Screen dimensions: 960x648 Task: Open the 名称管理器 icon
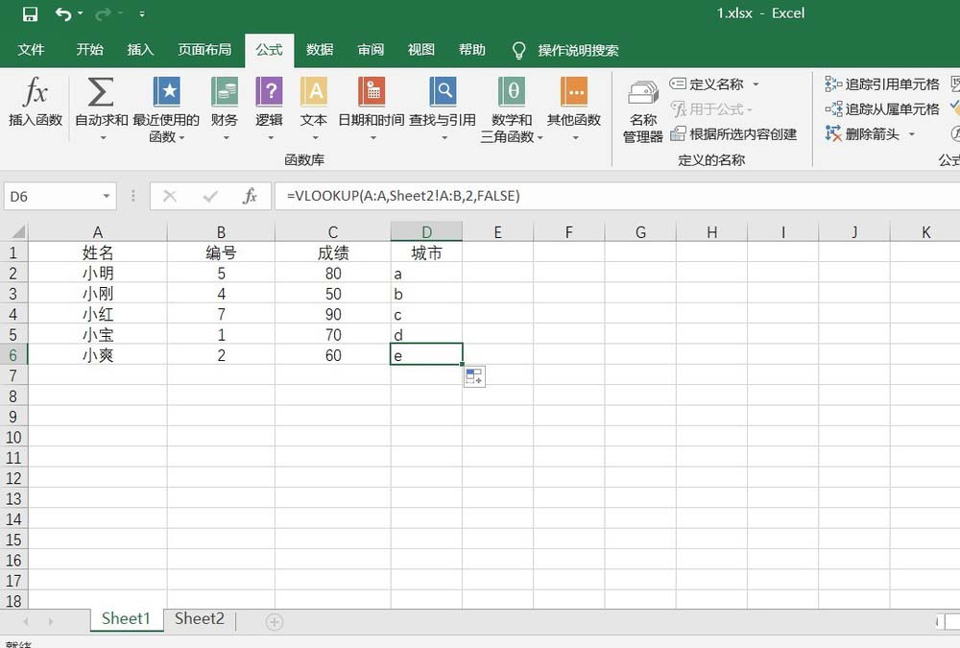pos(643,93)
